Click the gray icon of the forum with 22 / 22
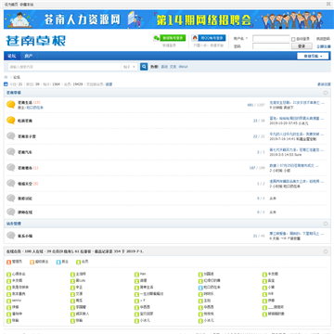 pos(11,136)
